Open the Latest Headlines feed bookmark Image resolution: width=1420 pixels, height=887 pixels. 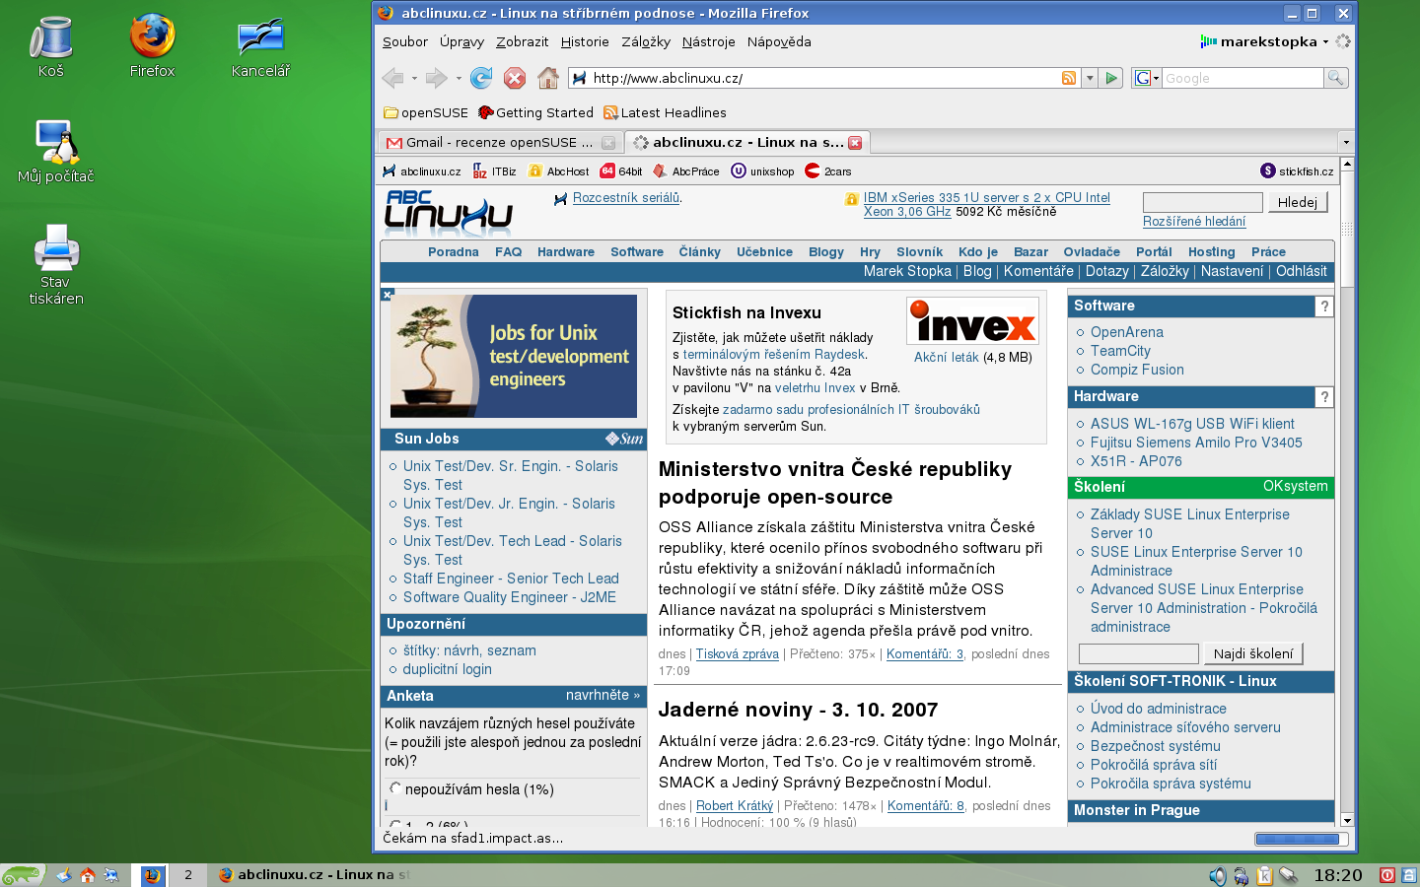(665, 112)
